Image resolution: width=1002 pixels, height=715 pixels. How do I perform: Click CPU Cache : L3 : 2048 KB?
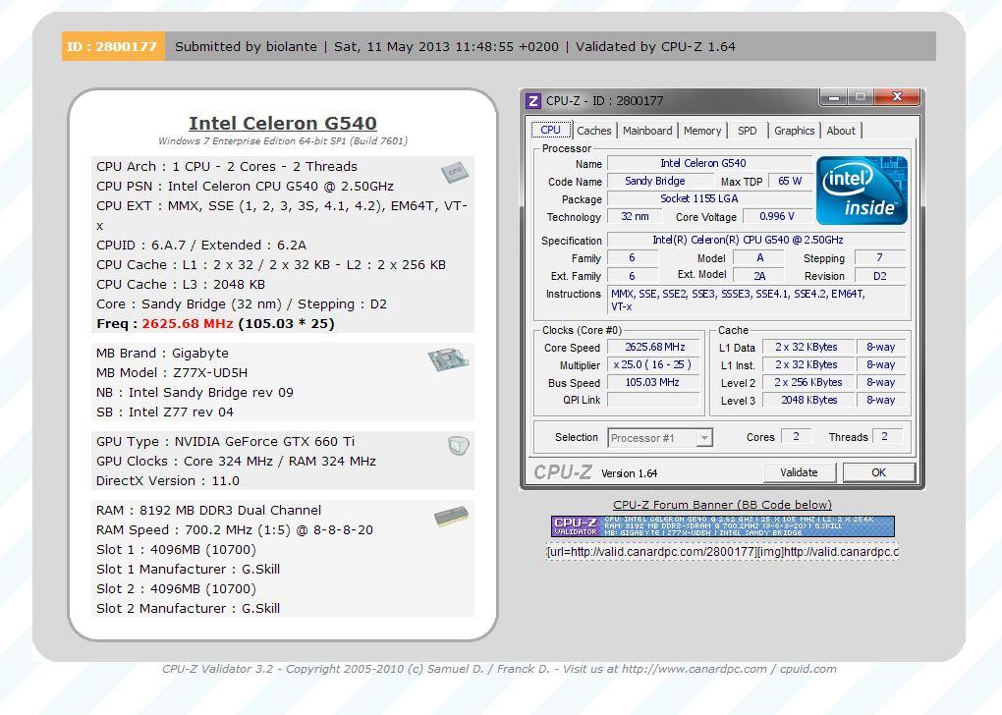click(180, 285)
